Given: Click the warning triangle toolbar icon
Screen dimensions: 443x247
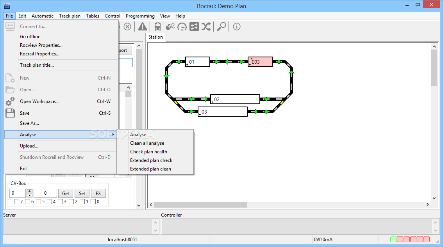Looking at the screenshot, I should click(x=142, y=27).
